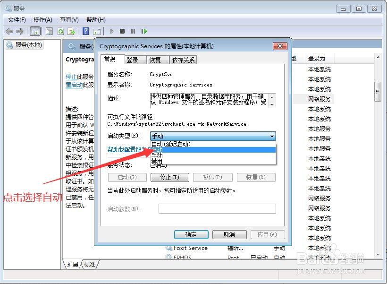This screenshot has height=284, width=387.
Task: Click the Forward navigation arrow icon
Action: tap(20, 31)
